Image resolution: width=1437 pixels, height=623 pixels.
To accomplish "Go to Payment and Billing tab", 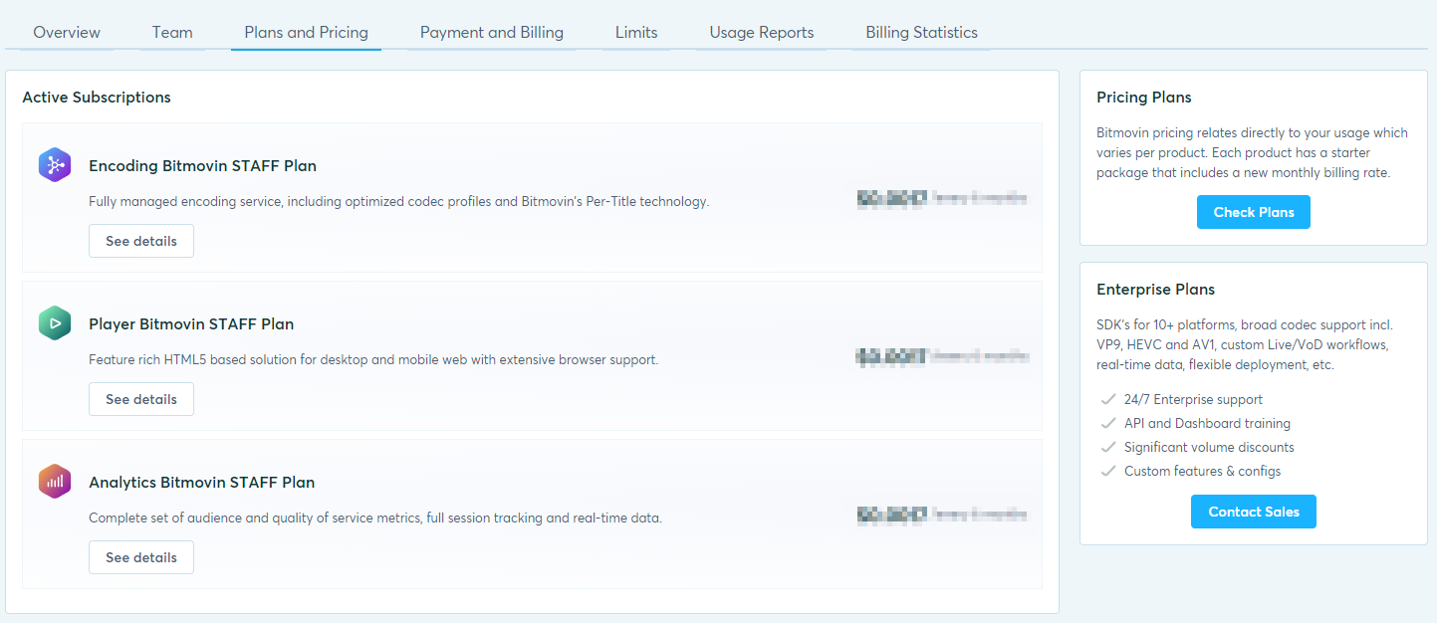I will 492,32.
